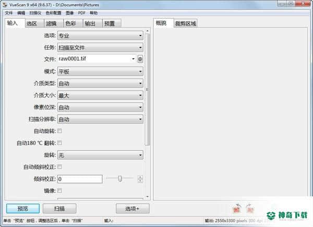
Task: Switch to the 预置 tab
Action: [x=112, y=23]
